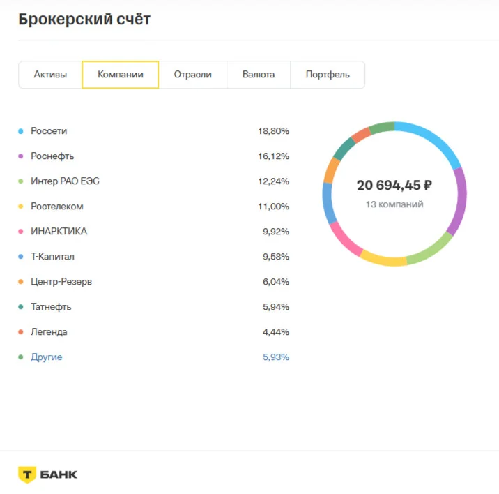Viewport: 499px width, 494px height.
Task: Select the Ростелеком company name
Action: (57, 207)
